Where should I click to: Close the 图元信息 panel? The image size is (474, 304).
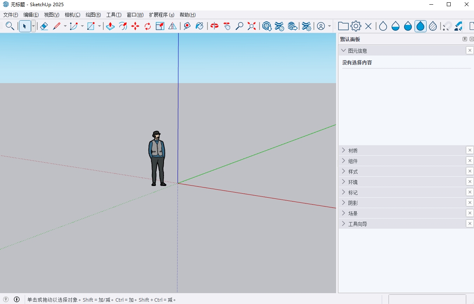[470, 50]
